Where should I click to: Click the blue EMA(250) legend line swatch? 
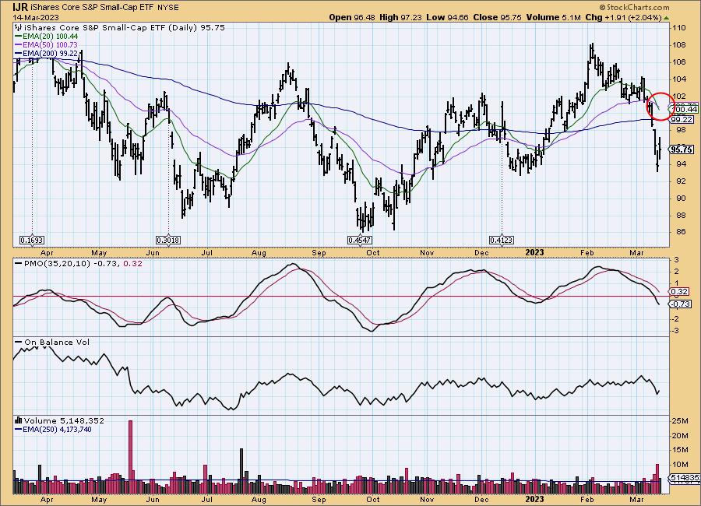click(19, 430)
